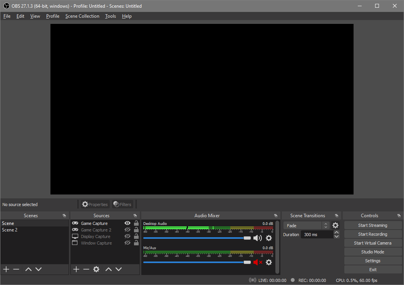Unmute the Mic/Aux audio
The width and height of the screenshot is (404, 285).
click(257, 262)
